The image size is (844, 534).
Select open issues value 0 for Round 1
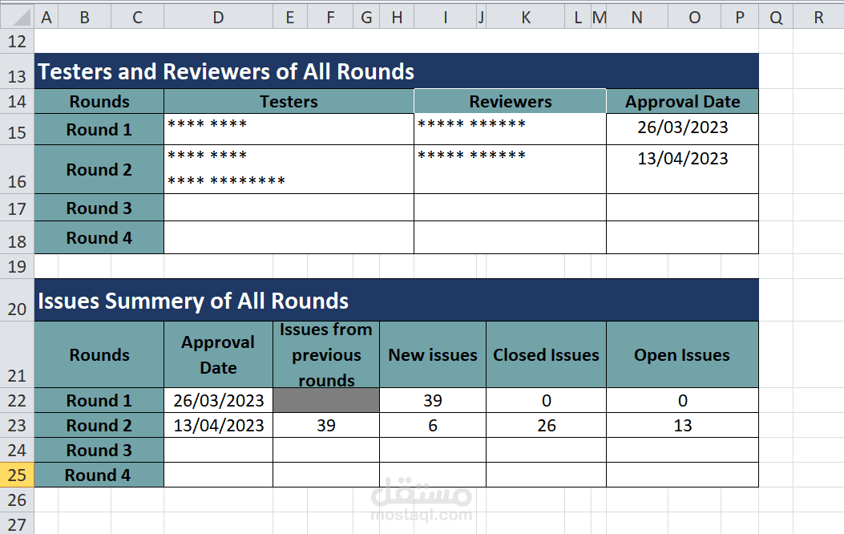point(683,401)
